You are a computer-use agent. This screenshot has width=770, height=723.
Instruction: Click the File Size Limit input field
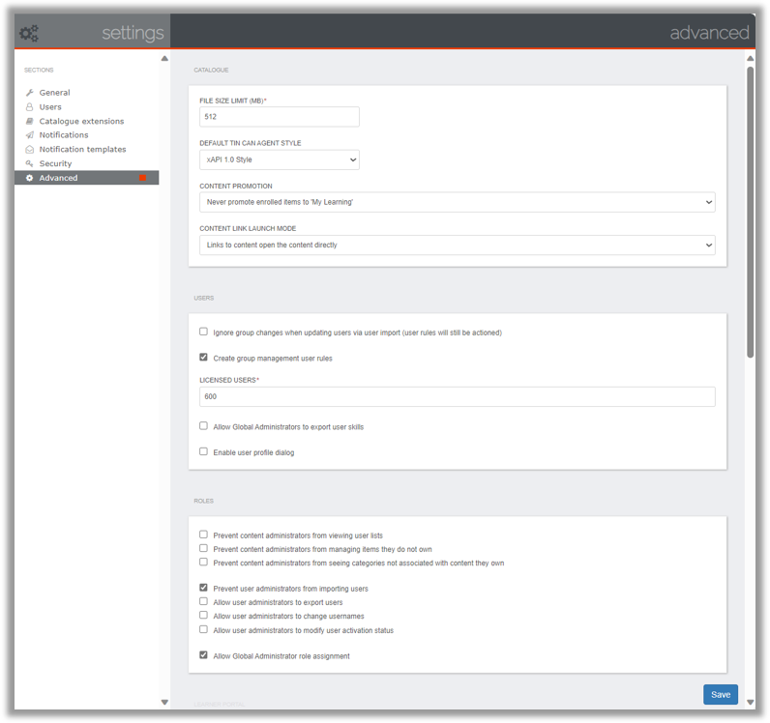280,117
